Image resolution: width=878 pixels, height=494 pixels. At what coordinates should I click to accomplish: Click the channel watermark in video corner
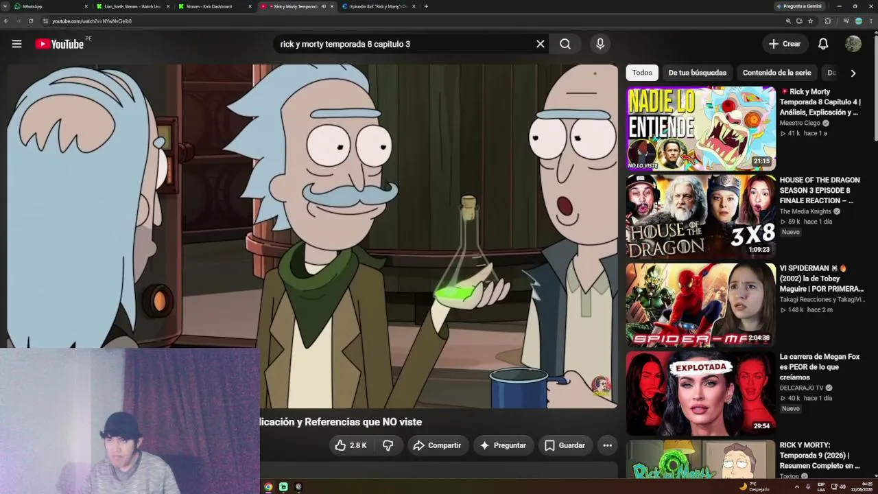601,386
